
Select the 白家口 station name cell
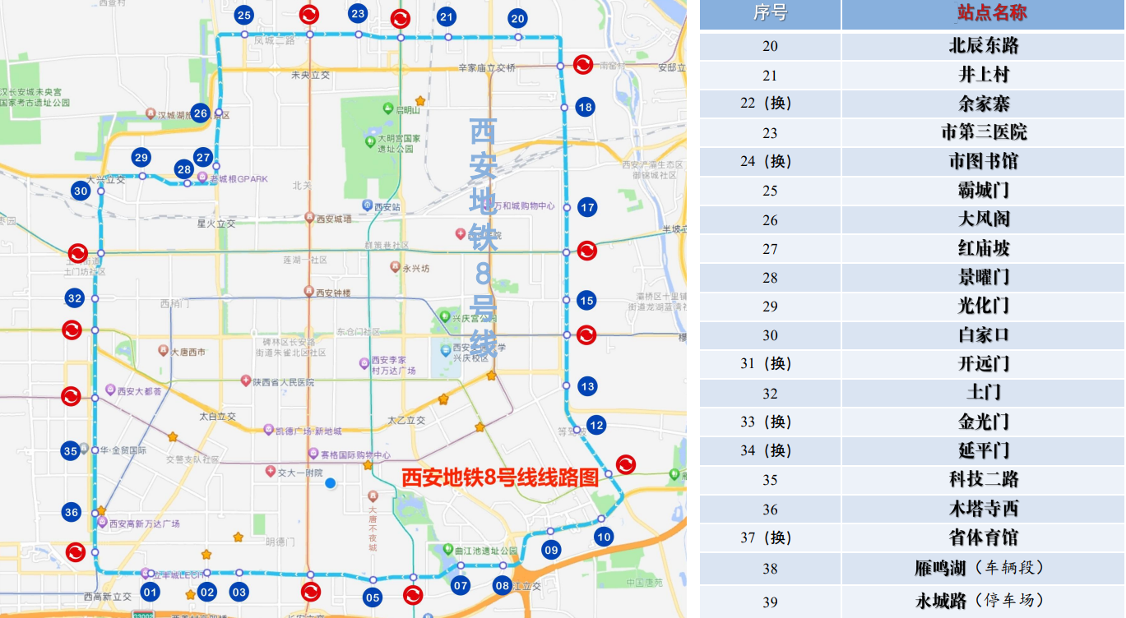pyautogui.click(x=984, y=335)
